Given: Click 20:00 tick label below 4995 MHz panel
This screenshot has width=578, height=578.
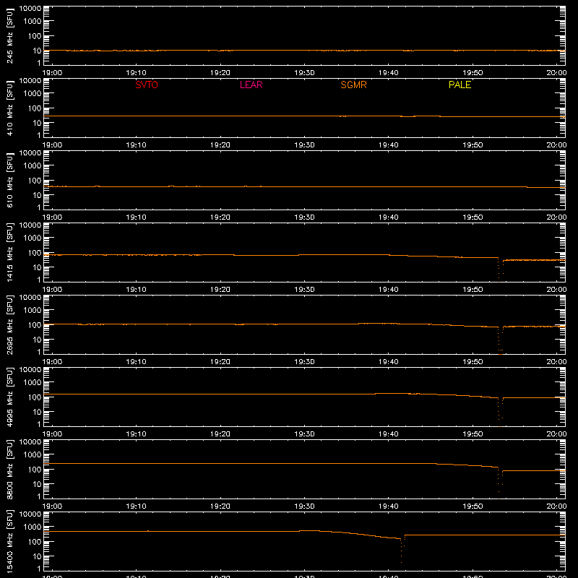Looking at the screenshot, I should (556, 434).
